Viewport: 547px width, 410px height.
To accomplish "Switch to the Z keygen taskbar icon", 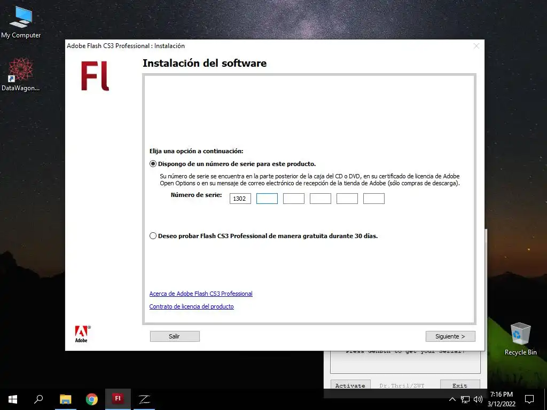I will tap(144, 399).
